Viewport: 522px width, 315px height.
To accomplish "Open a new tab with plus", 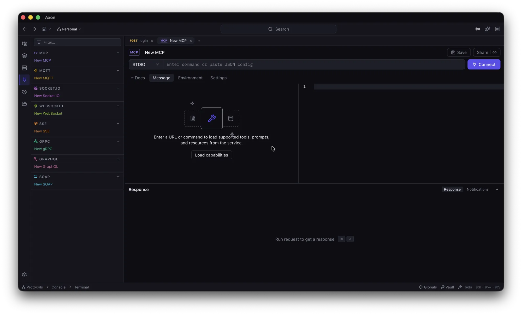I will (199, 41).
